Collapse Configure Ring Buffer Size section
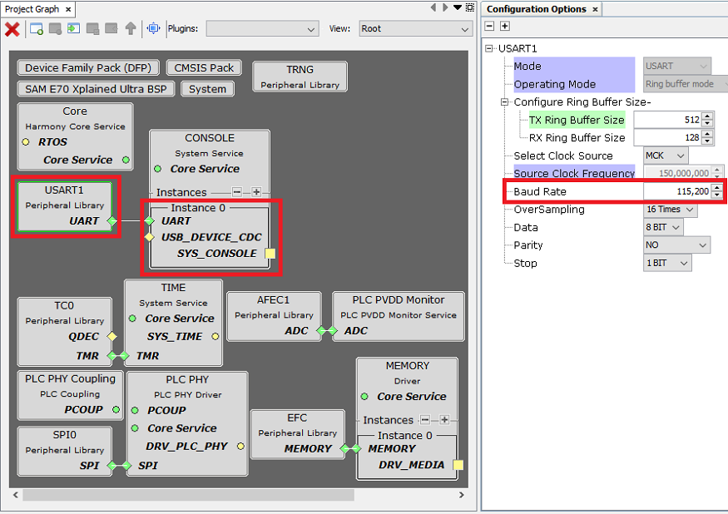Viewport: 728px width, 514px height. click(x=505, y=102)
